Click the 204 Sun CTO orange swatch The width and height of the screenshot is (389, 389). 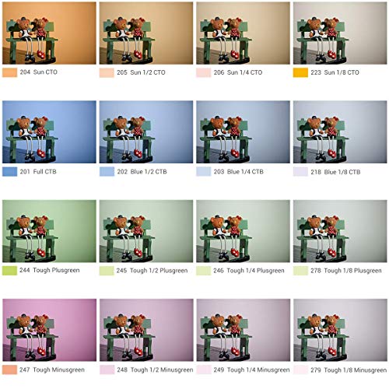10,72
